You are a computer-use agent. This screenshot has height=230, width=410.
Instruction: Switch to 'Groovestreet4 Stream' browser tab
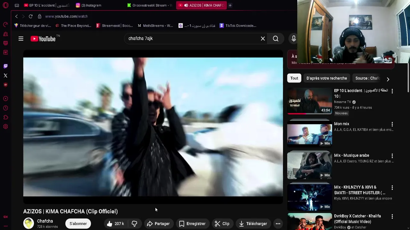pyautogui.click(x=150, y=5)
